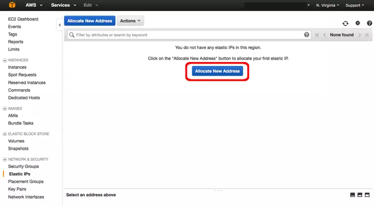Click the help question mark icon
Screen dimensions: 374x206
[x=307, y=35]
